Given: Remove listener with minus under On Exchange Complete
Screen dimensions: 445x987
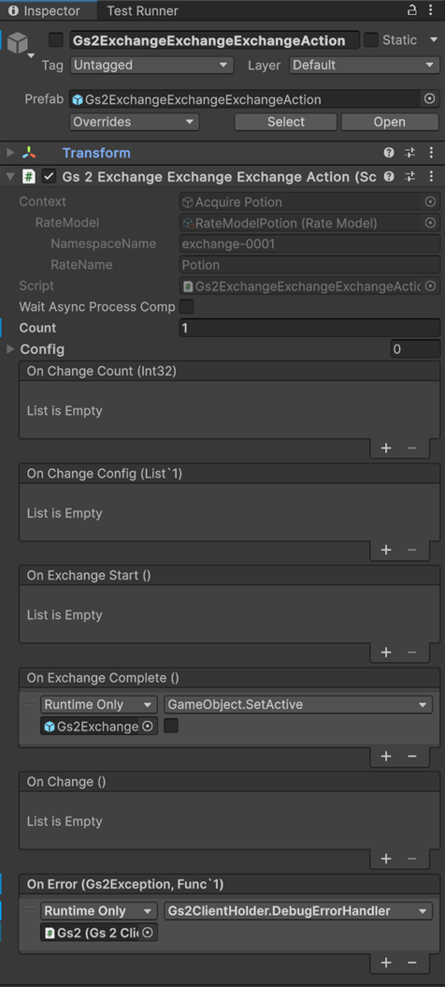Looking at the screenshot, I should click(x=412, y=756).
